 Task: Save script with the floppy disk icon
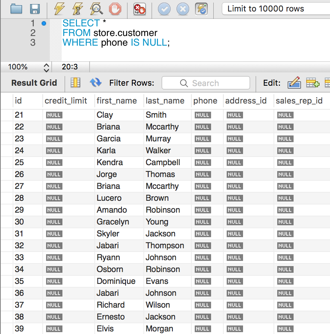(35, 9)
